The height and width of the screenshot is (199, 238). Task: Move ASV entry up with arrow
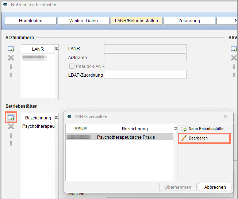point(234,66)
